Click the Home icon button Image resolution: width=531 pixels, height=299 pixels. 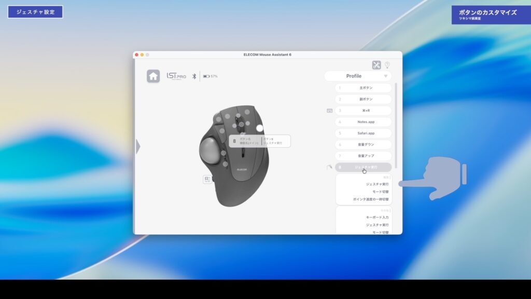click(153, 76)
